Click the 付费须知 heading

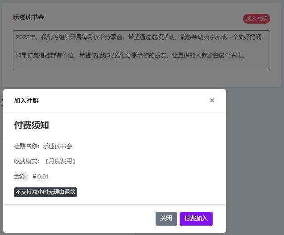[32, 125]
